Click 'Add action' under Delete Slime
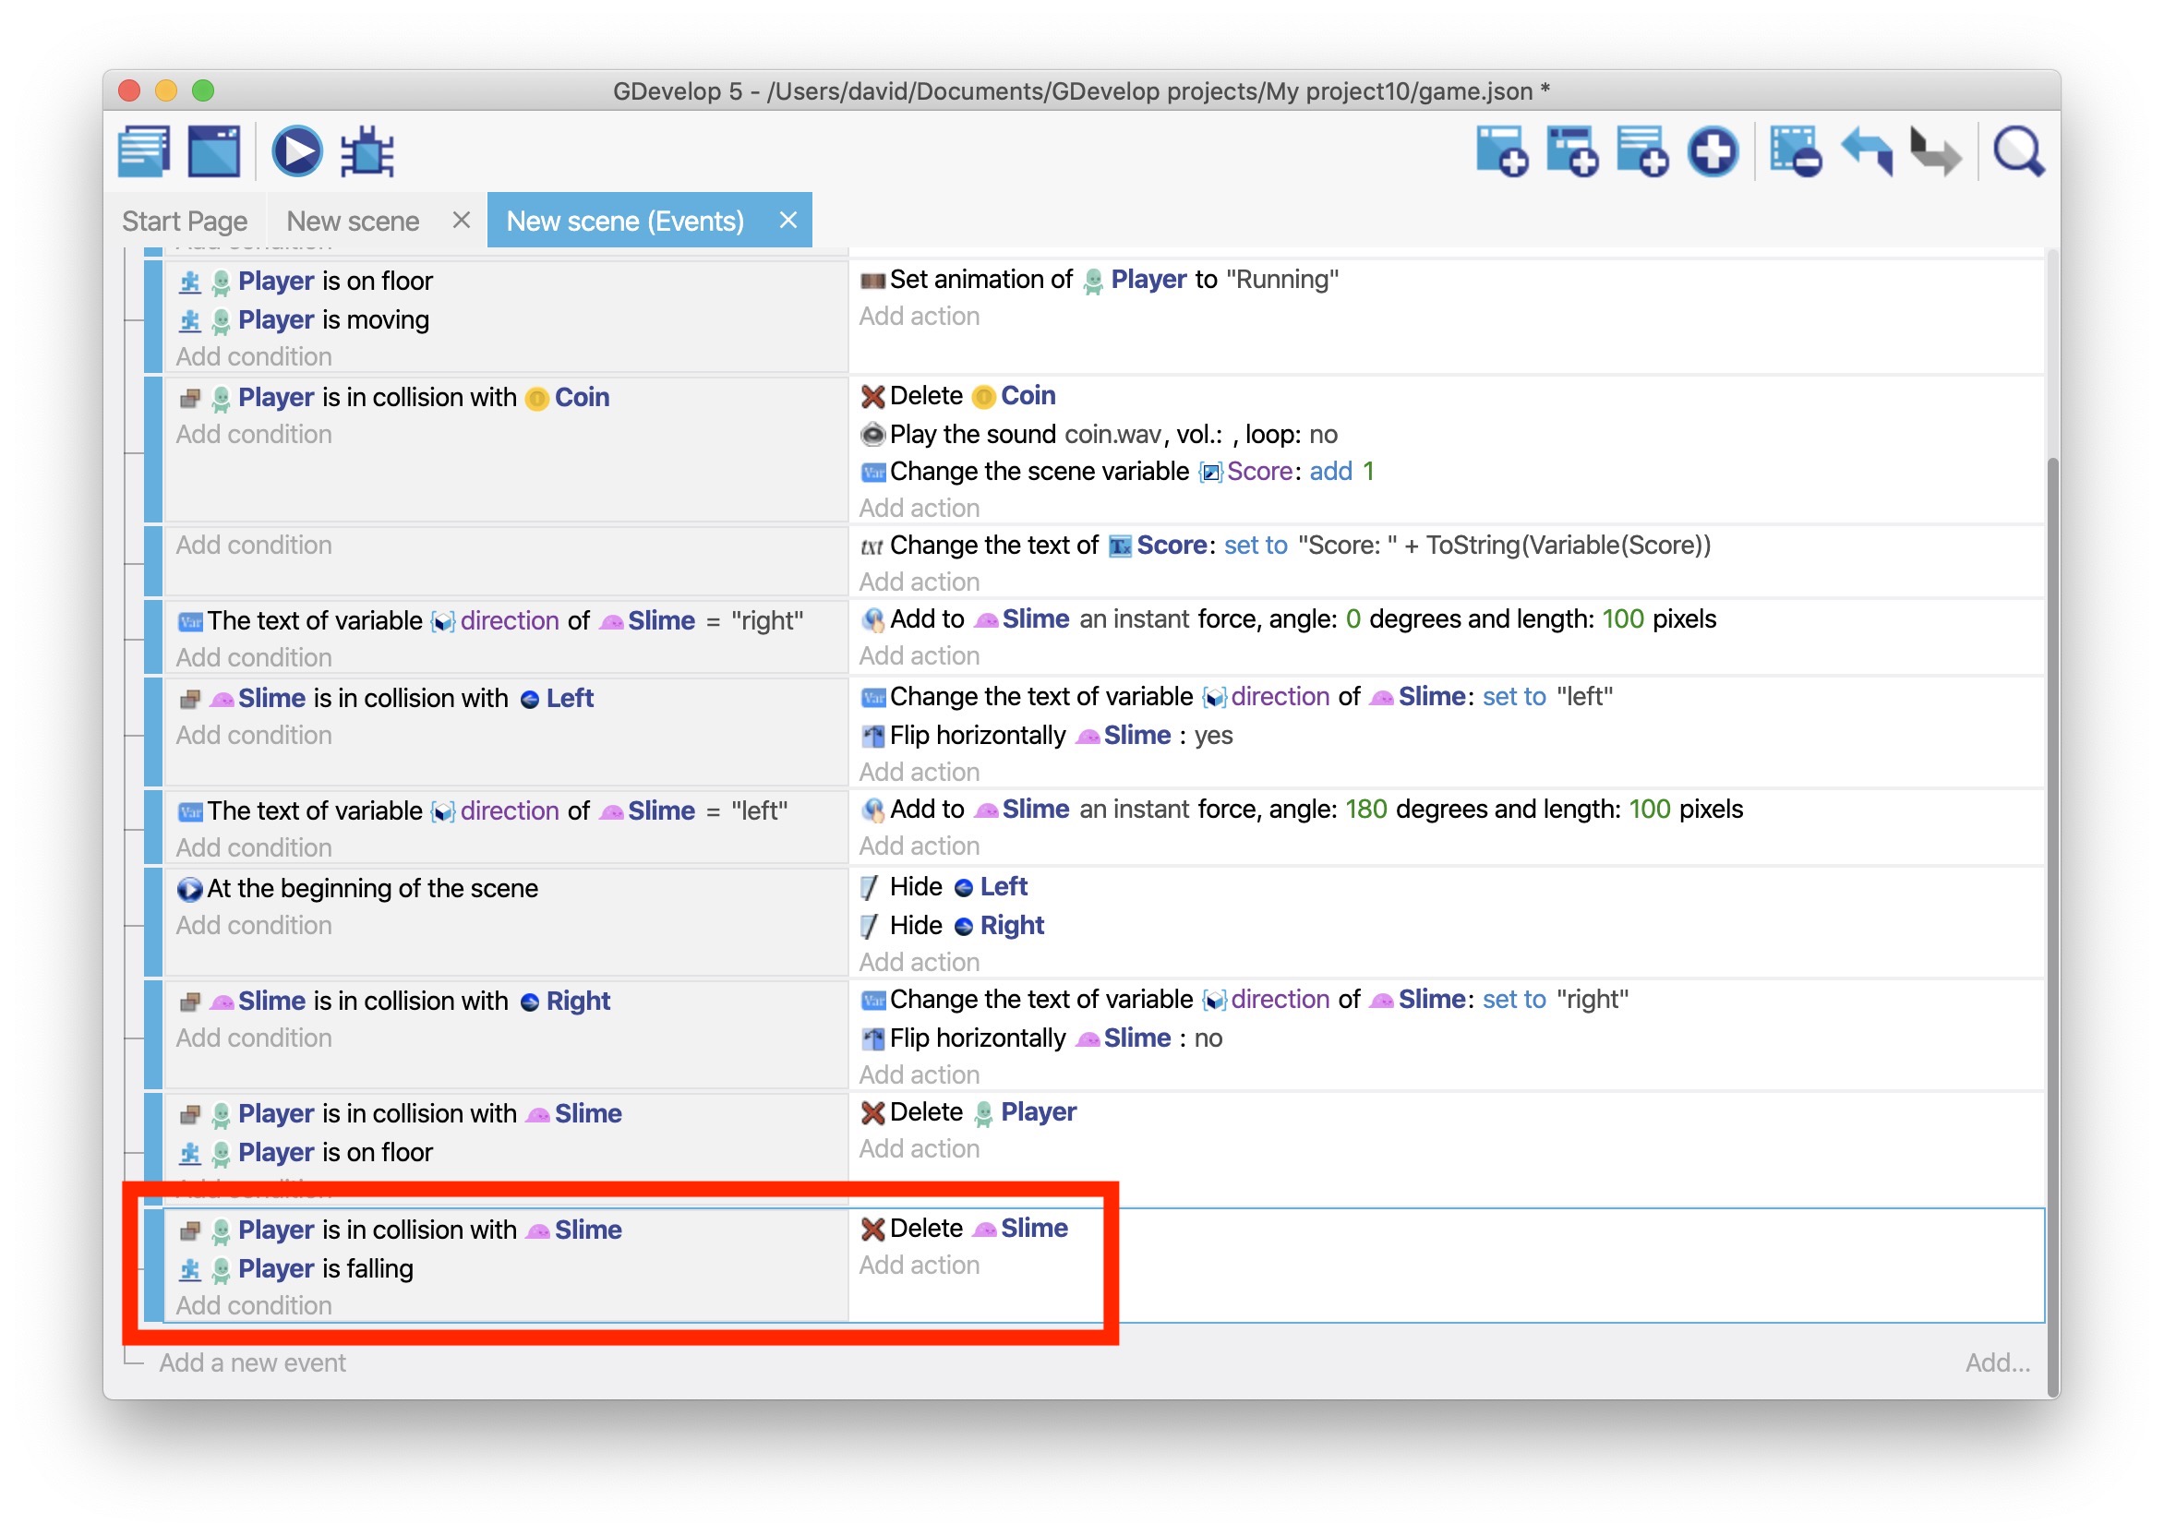The height and width of the screenshot is (1536, 2164). tap(920, 1266)
